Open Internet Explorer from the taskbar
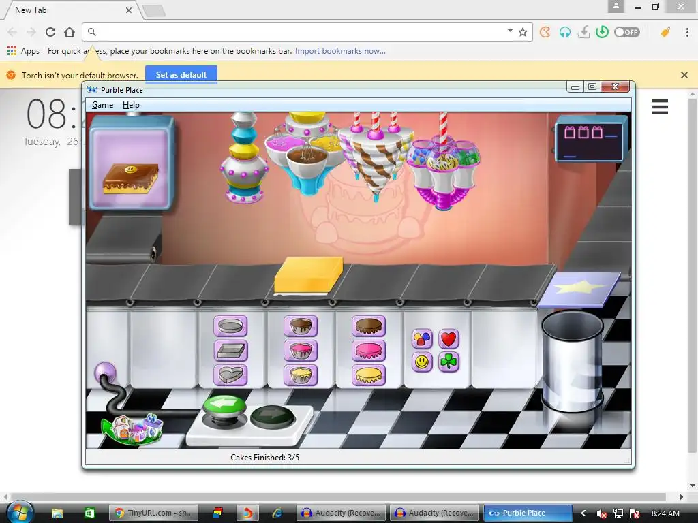698x523 pixels. point(278,513)
